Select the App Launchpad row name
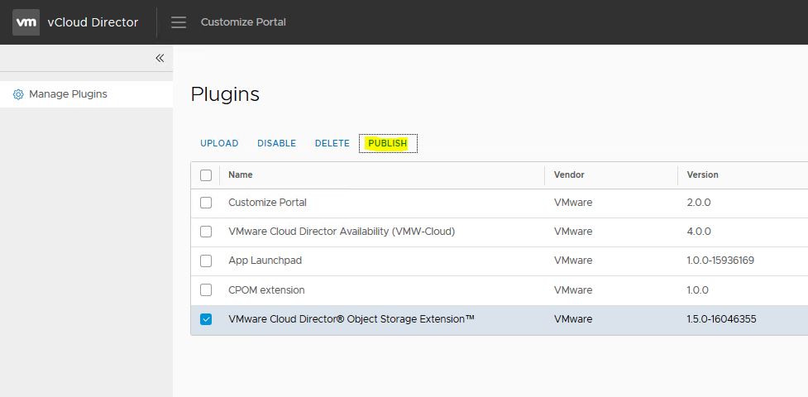This screenshot has width=808, height=397. coord(265,261)
